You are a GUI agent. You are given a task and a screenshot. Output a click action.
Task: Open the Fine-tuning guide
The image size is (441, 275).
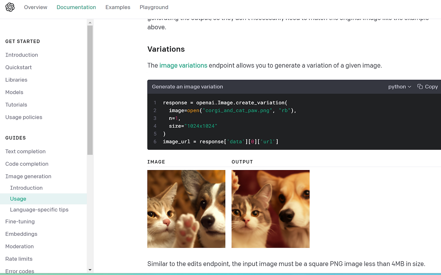(20, 222)
